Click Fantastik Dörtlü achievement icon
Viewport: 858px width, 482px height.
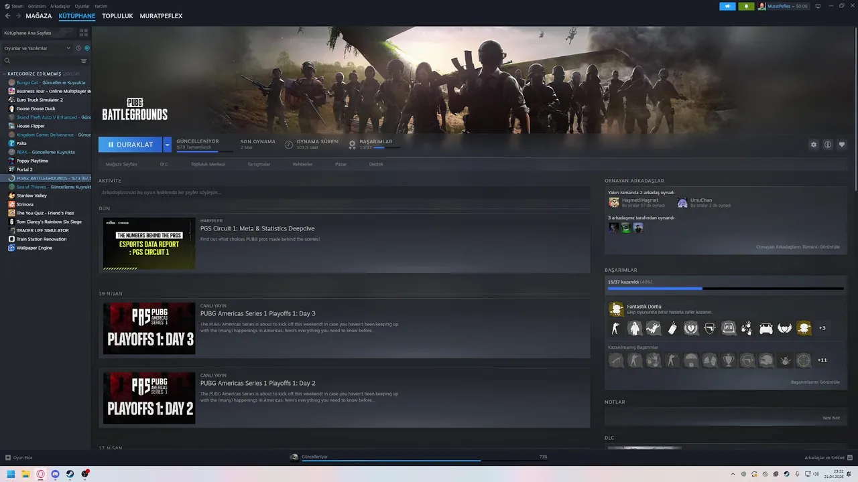(x=615, y=309)
